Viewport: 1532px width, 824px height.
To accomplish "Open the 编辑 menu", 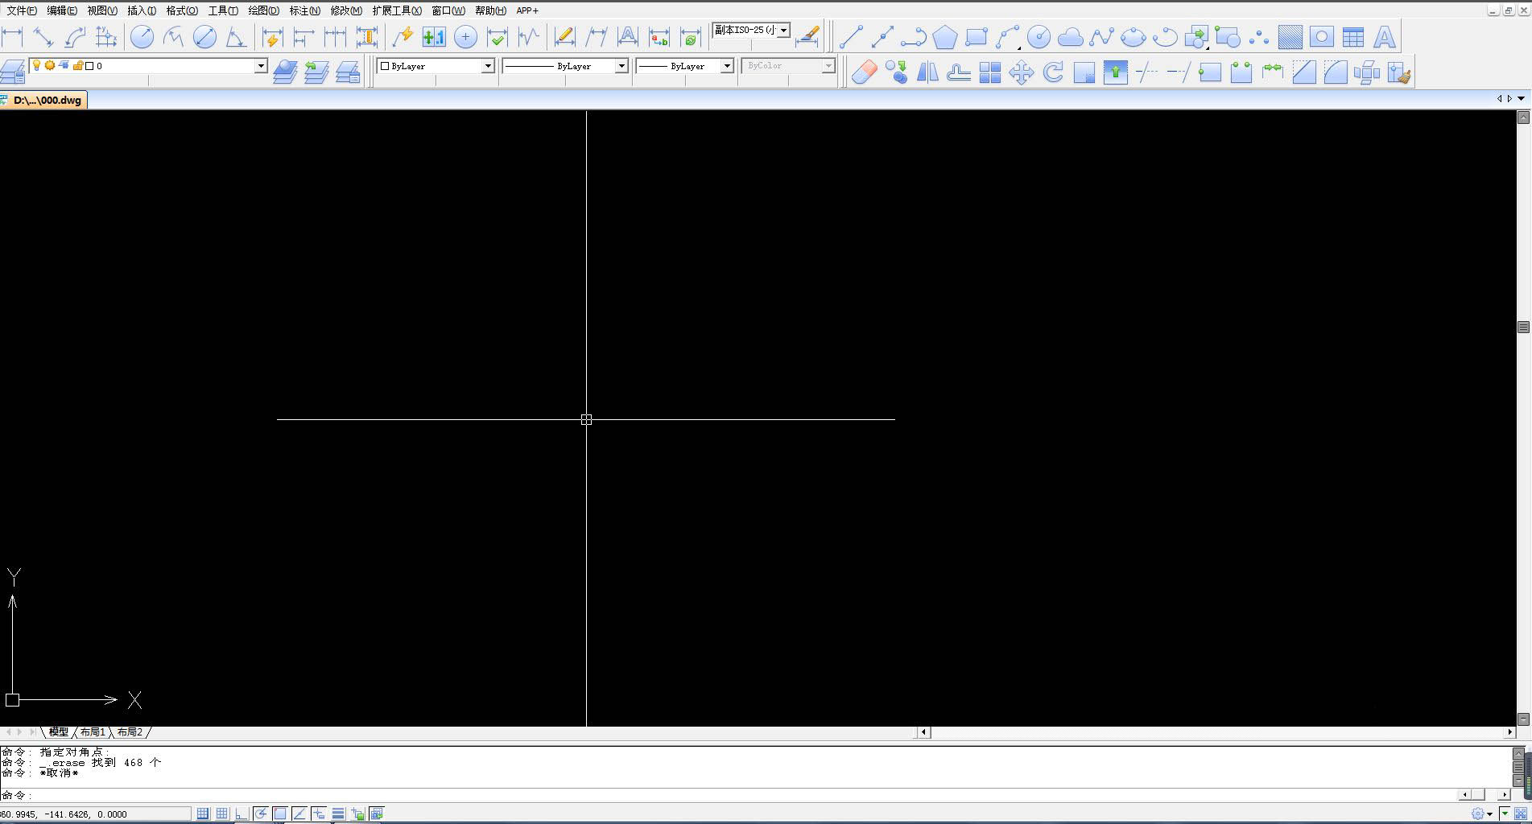I will coord(62,10).
